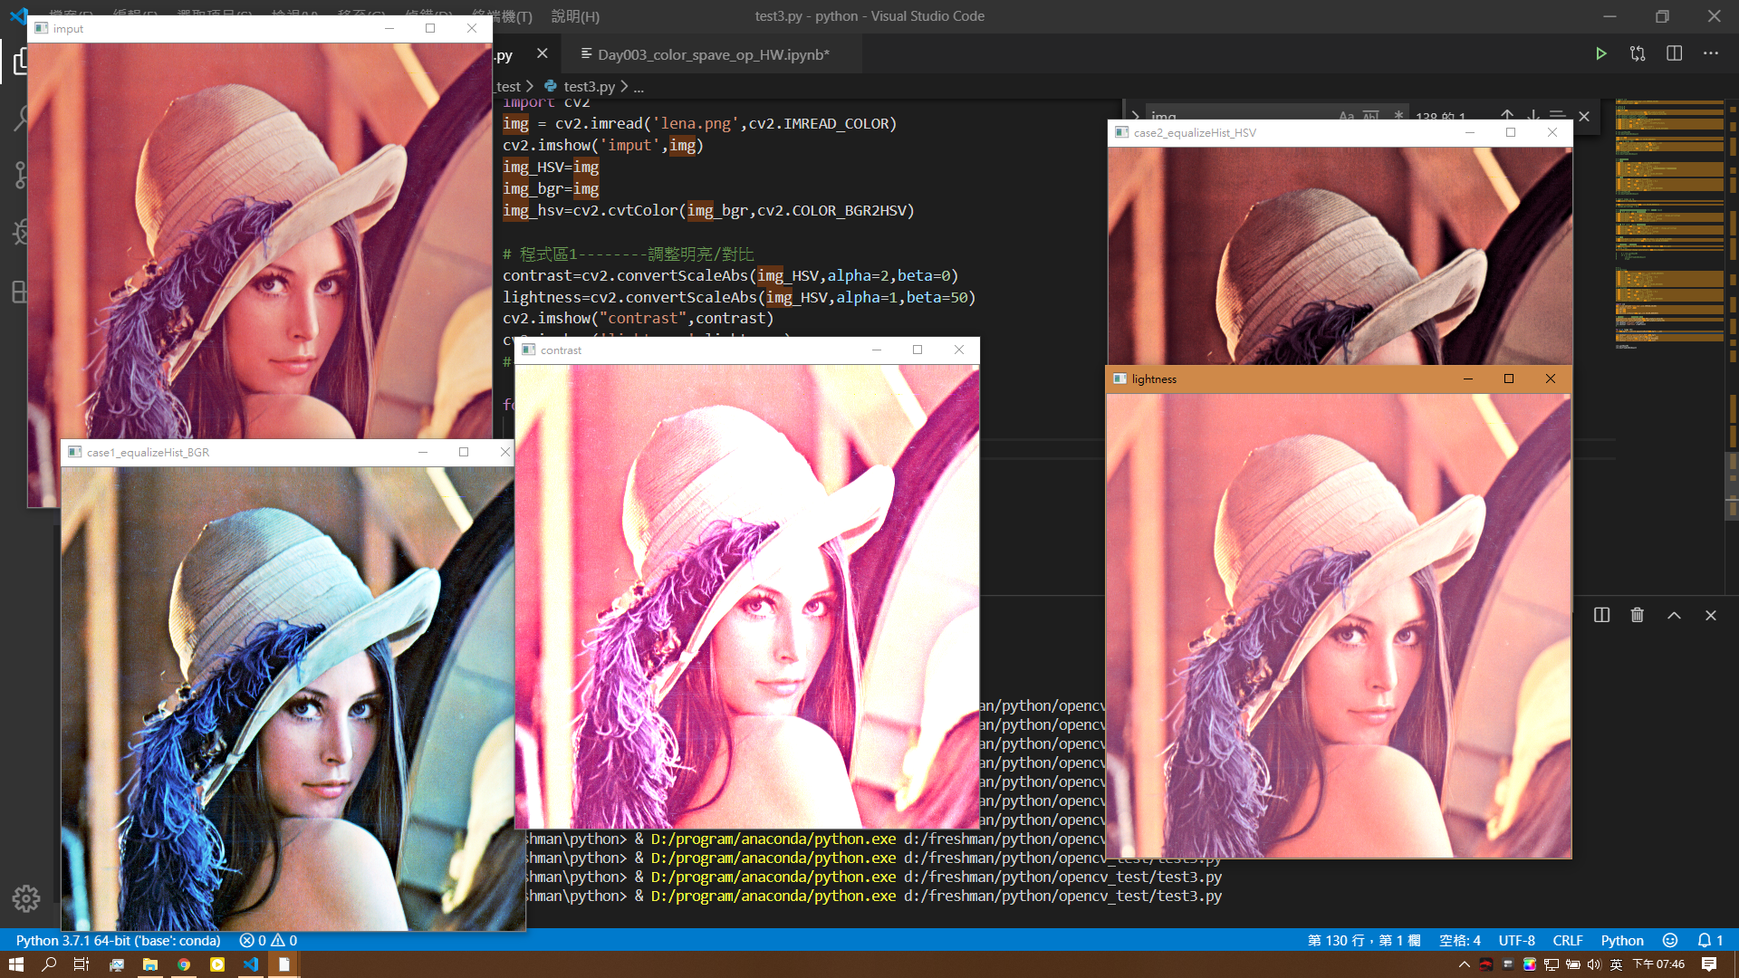This screenshot has height=978, width=1739.
Task: Split the terminal panel
Action: point(1601,615)
